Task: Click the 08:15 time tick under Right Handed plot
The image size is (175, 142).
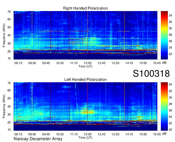Action: click(x=18, y=63)
